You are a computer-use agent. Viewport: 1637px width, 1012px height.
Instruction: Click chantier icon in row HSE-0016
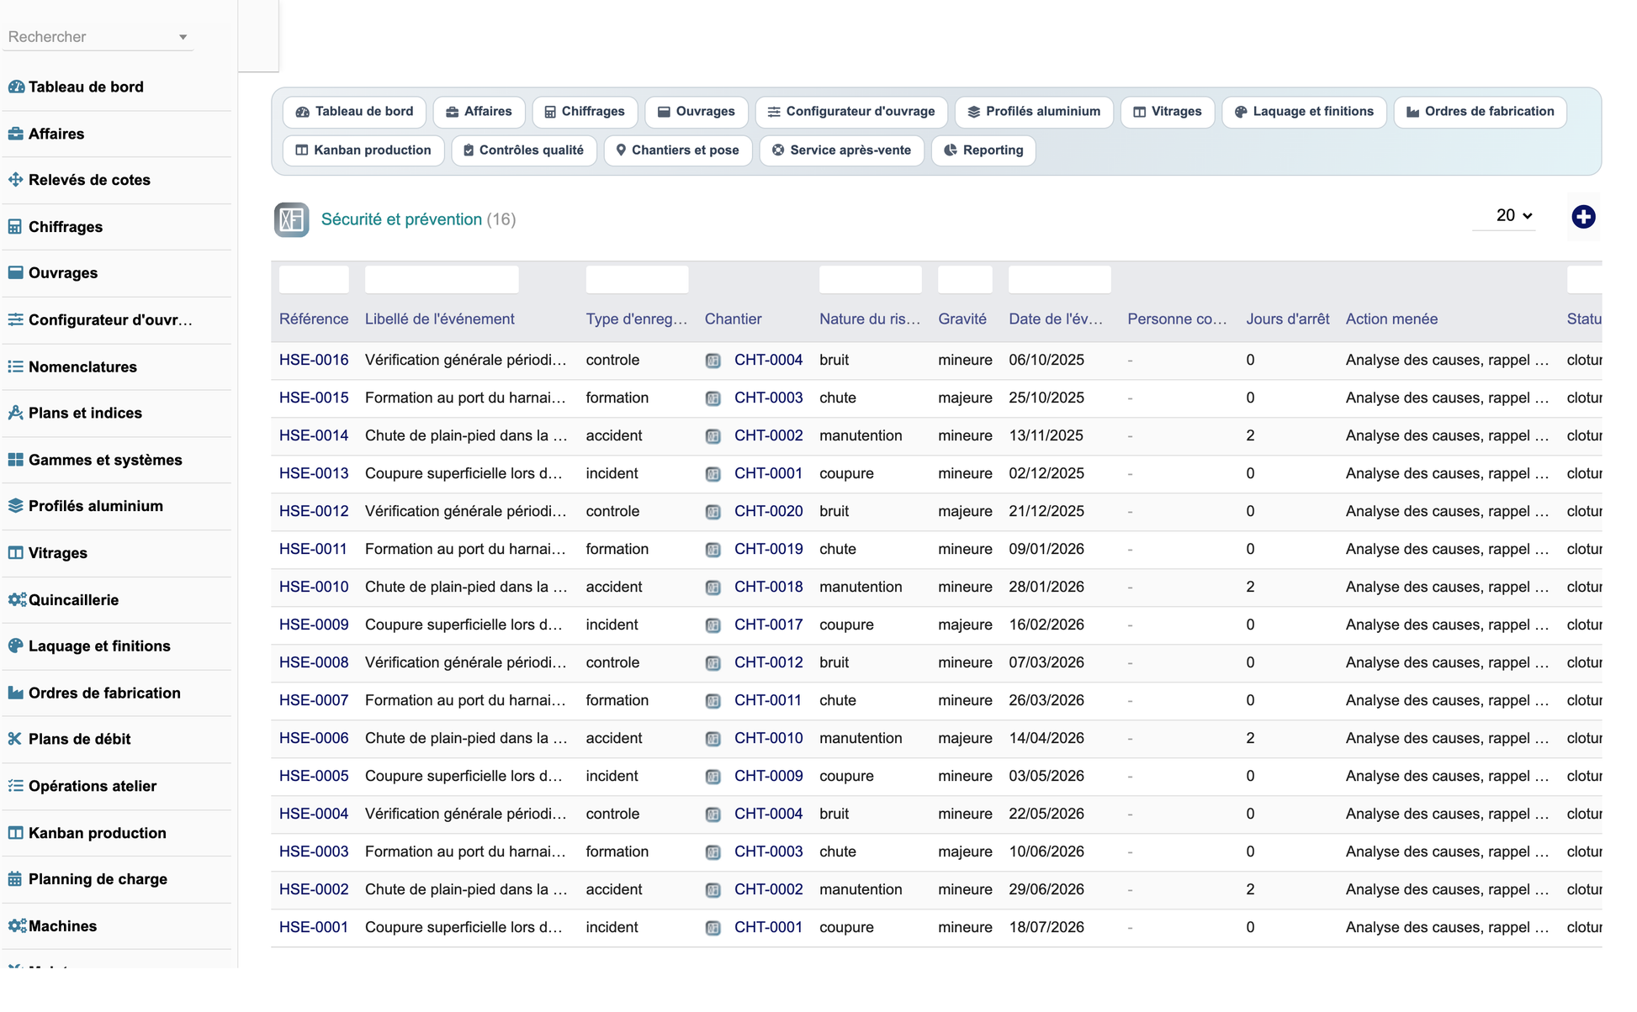tap(713, 361)
